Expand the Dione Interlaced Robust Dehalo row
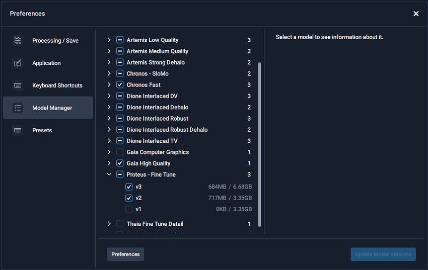 click(109, 129)
